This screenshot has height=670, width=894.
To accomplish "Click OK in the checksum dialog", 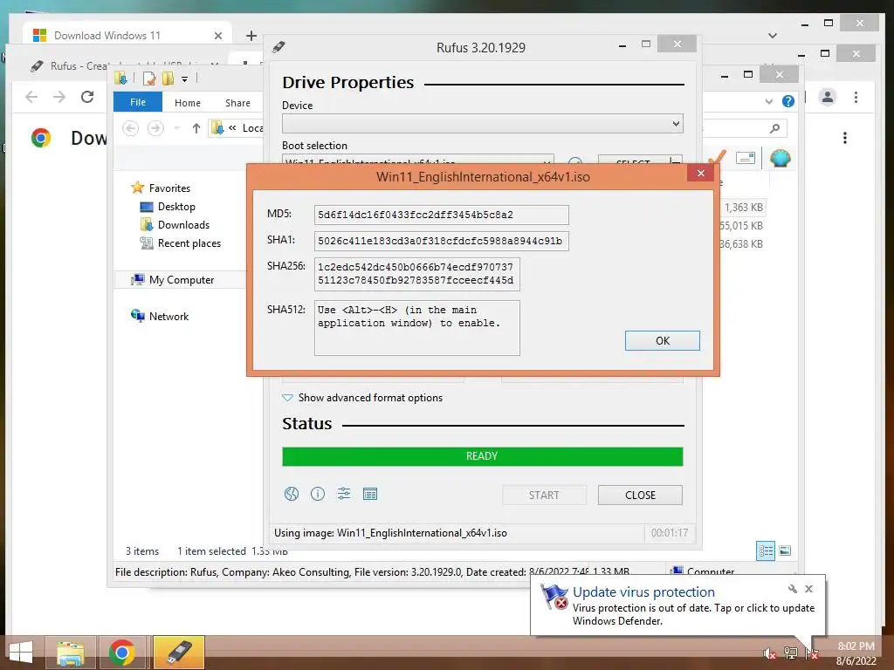I will coord(662,341).
